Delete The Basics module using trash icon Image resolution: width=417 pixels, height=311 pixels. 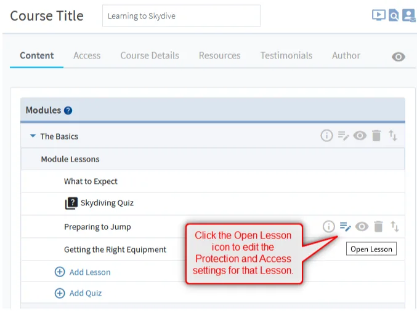376,136
